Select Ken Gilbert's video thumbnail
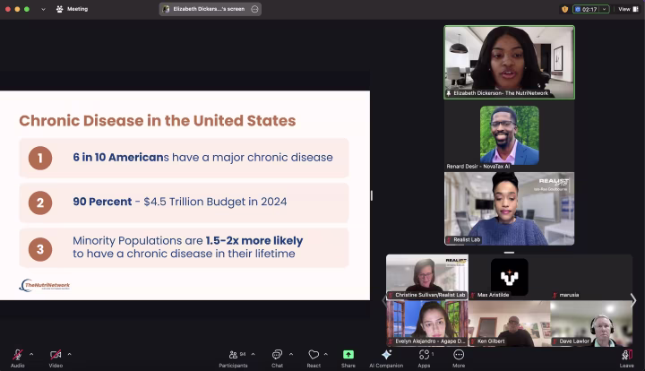Viewport: 645px width, 371px height. coord(509,323)
